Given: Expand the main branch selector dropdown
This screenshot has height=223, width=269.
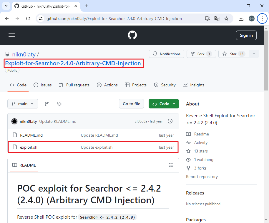Looking at the screenshot, I should pyautogui.click(x=23, y=104).
